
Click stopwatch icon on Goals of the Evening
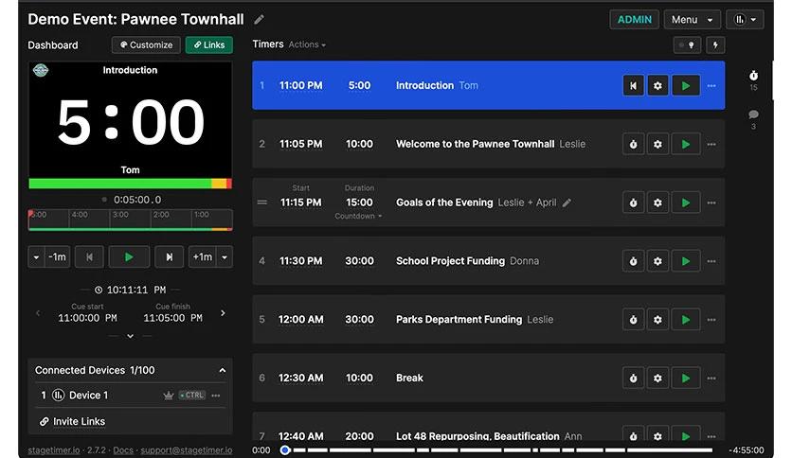coord(633,203)
